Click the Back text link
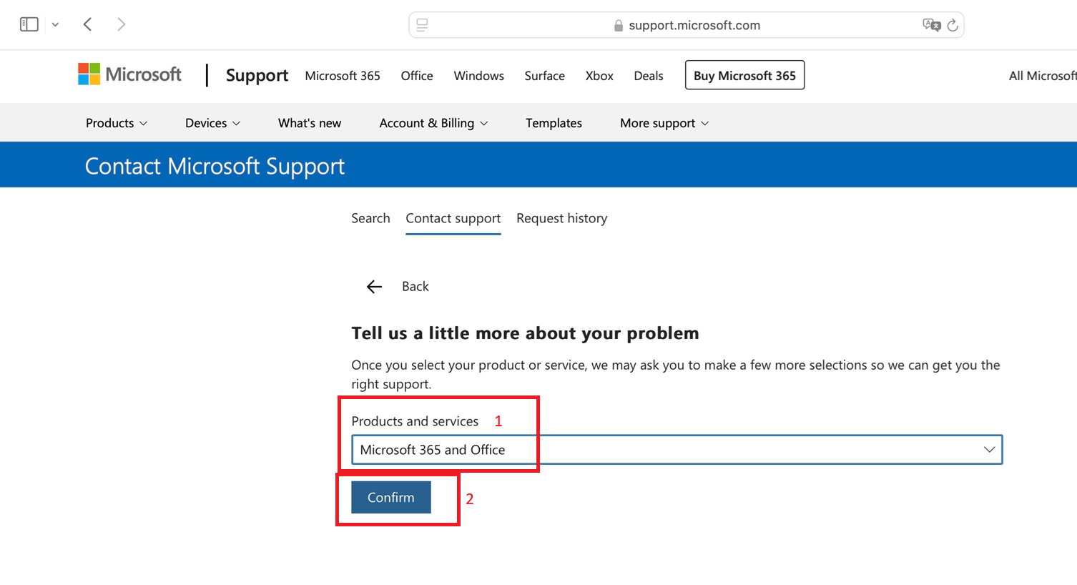 click(x=415, y=286)
